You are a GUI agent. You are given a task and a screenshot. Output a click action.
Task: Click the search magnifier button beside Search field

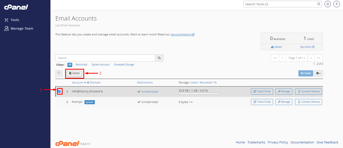click(x=159, y=58)
